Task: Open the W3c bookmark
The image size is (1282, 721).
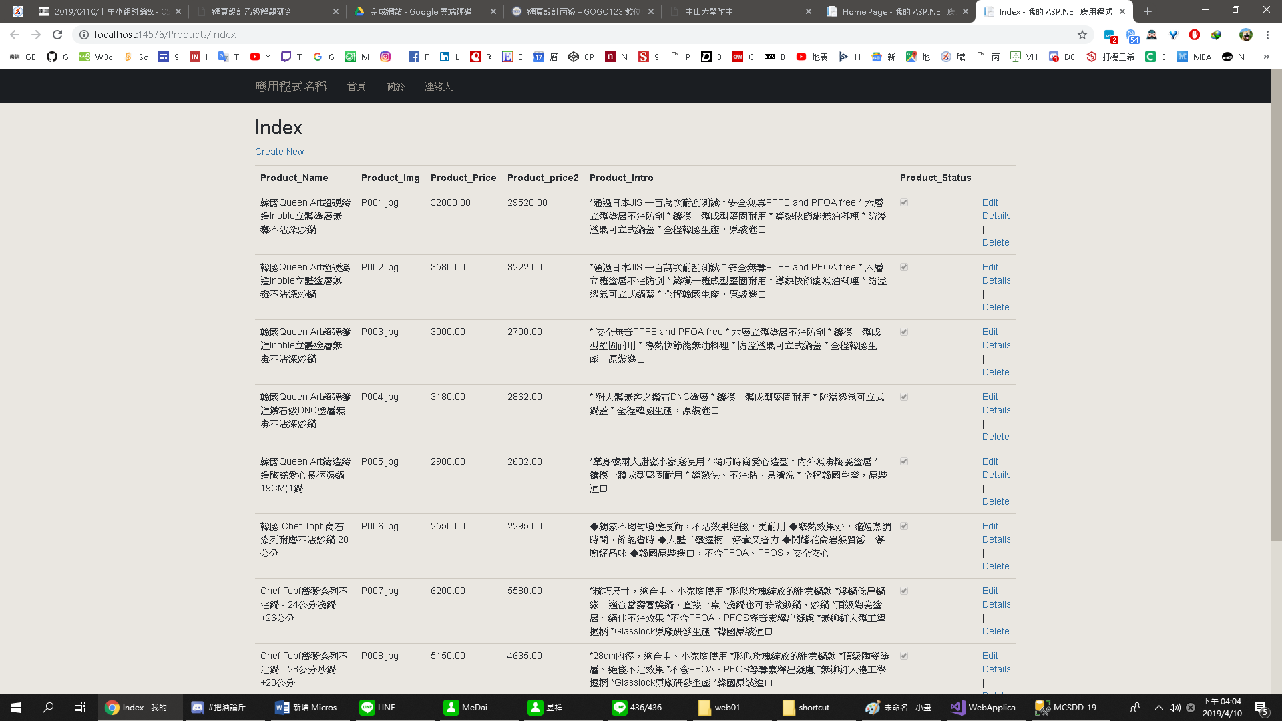Action: pyautogui.click(x=96, y=57)
